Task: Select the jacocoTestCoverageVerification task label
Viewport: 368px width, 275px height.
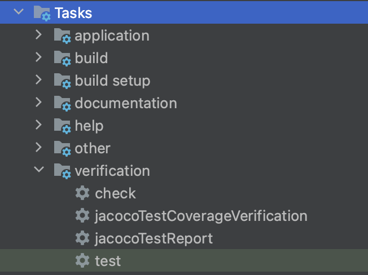Action: [x=201, y=216]
